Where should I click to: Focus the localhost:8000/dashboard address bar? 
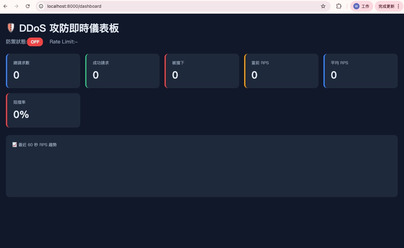(183, 6)
